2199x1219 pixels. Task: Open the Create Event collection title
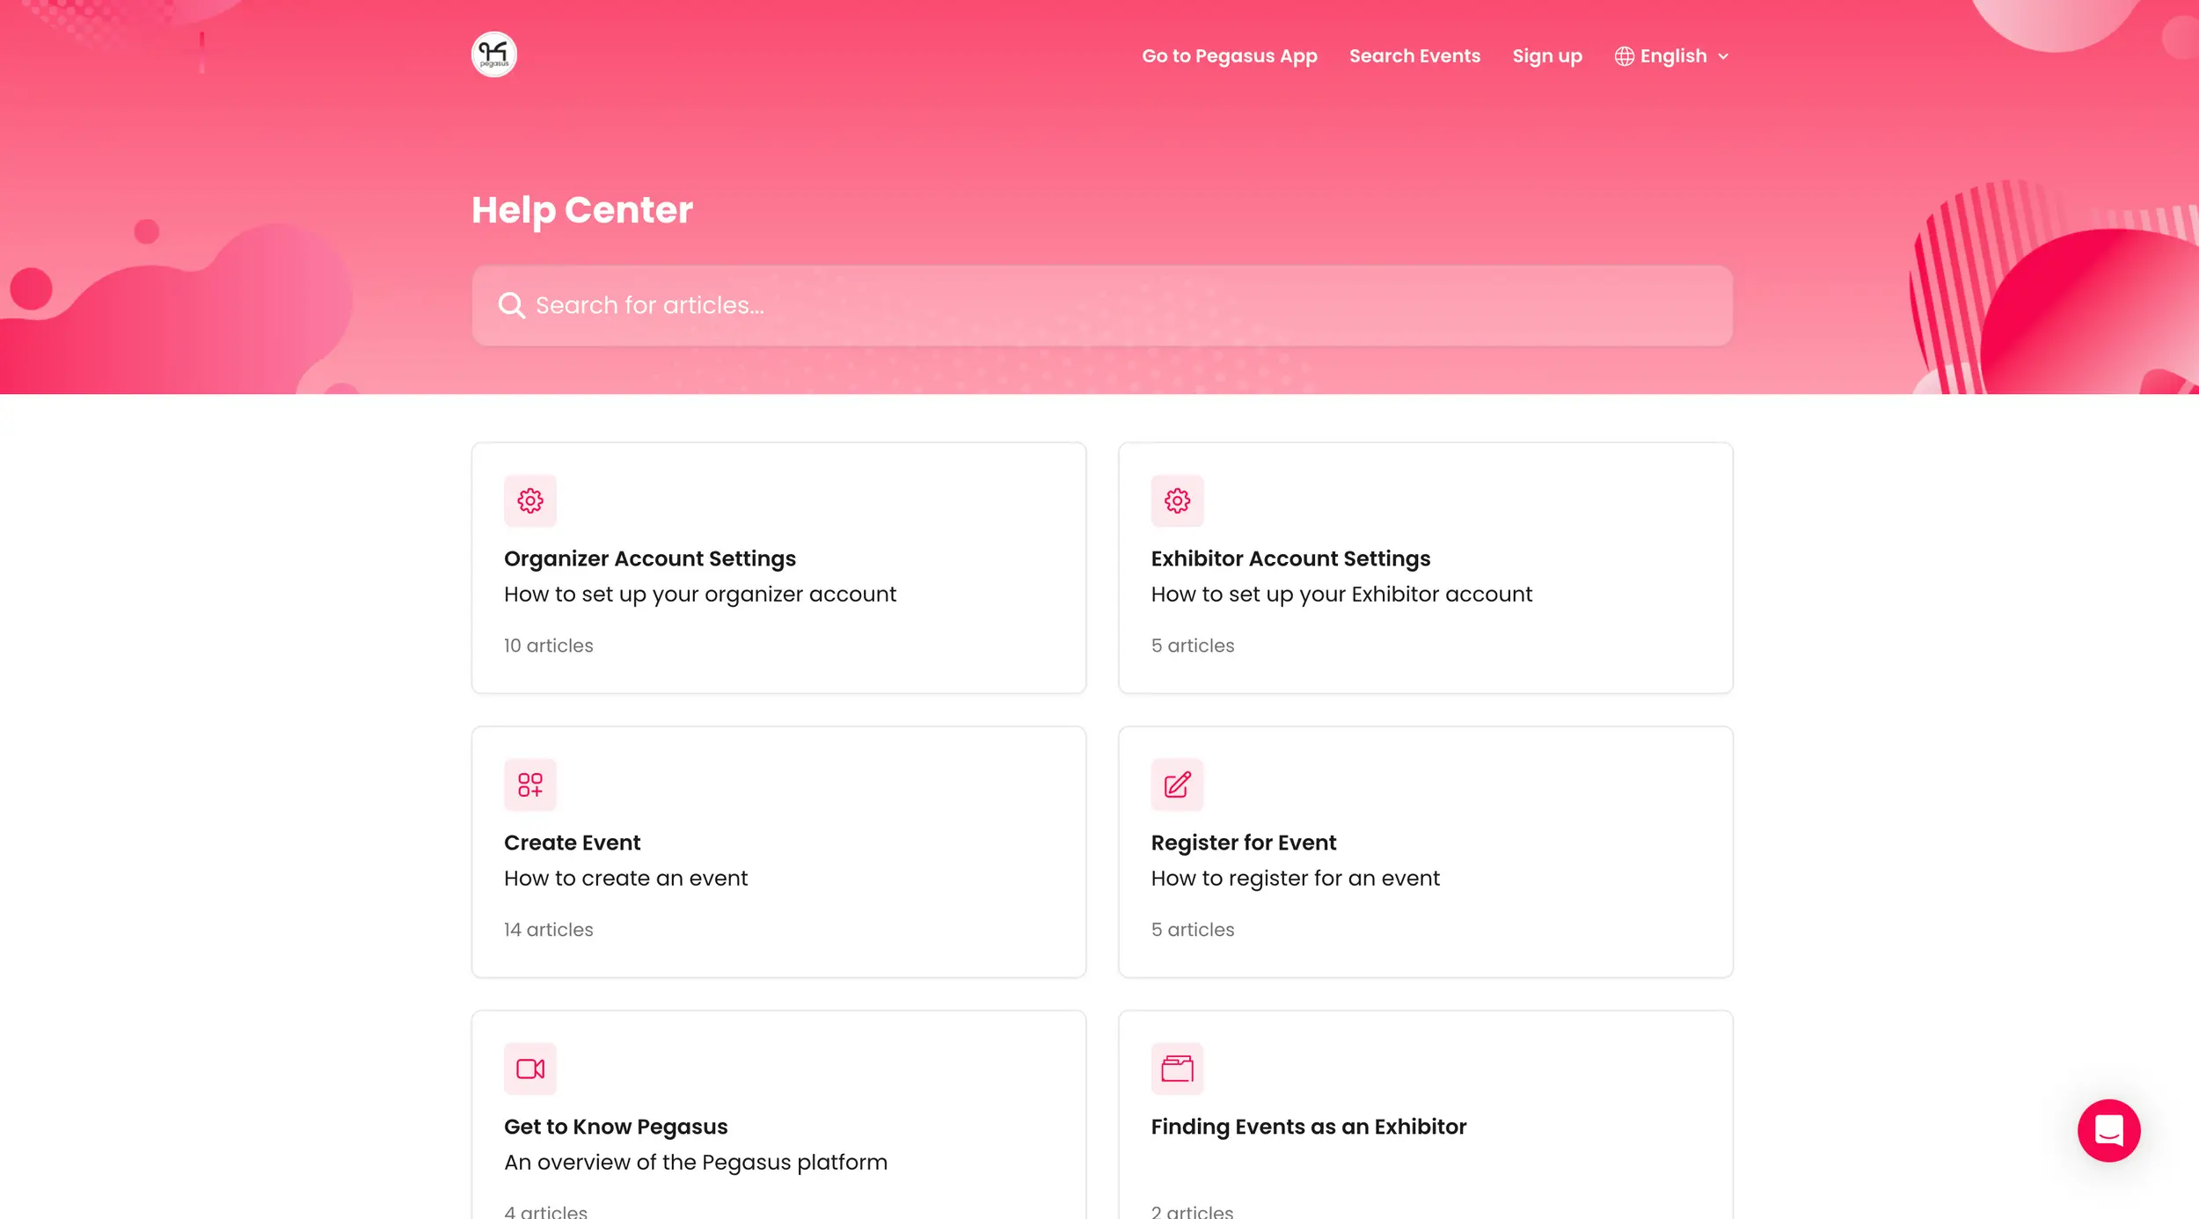tap(572, 843)
